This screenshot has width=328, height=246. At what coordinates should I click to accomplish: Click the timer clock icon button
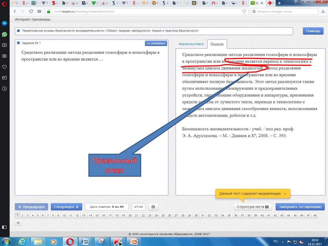pos(153,207)
